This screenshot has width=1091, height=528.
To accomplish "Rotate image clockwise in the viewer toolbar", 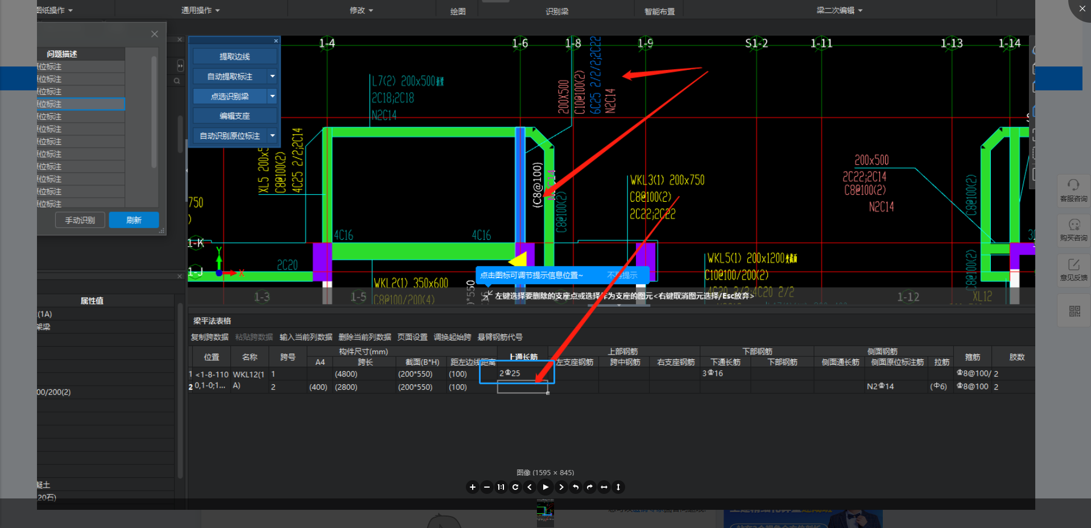I will (590, 487).
